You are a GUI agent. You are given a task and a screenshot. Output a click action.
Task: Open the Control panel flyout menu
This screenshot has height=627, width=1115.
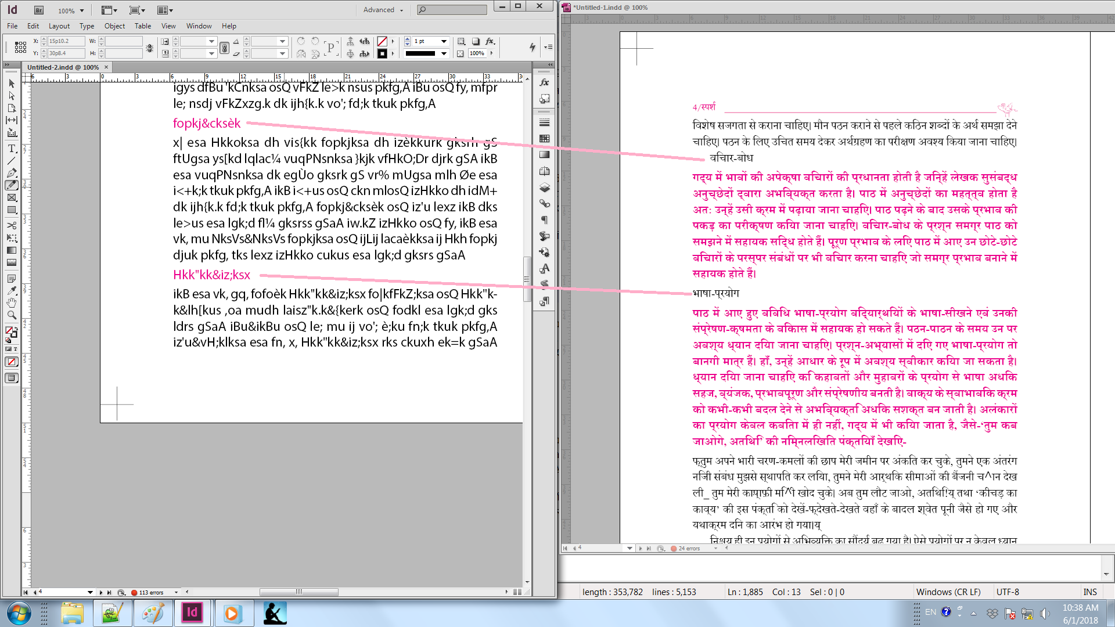pos(549,47)
